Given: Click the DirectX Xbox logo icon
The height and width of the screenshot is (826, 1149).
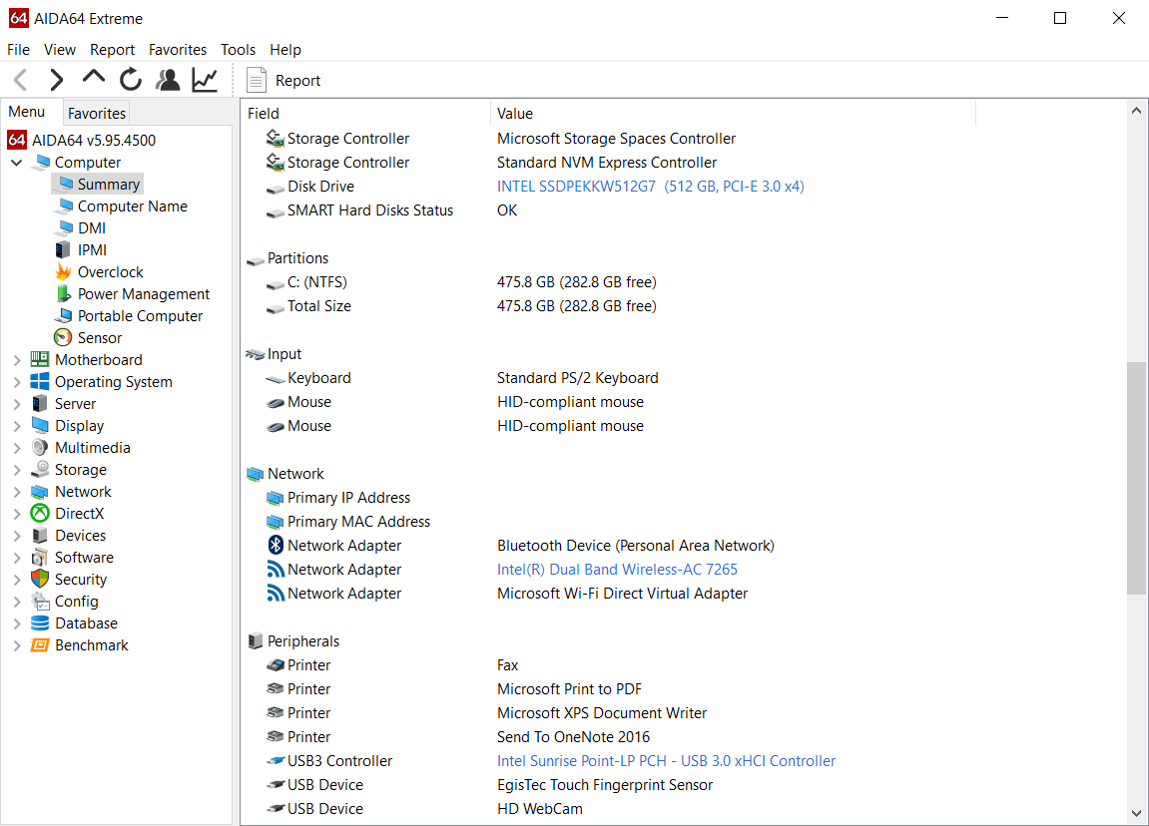Looking at the screenshot, I should pos(40,514).
